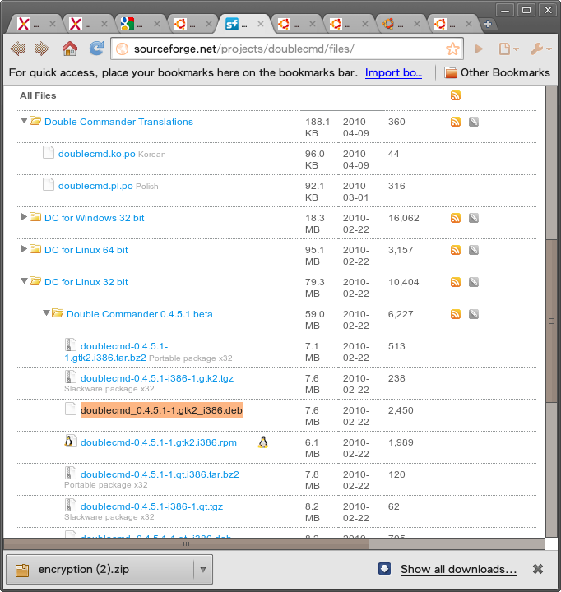Open RSS feed for DC for Linux 64 bit
561x592 pixels.
(456, 250)
